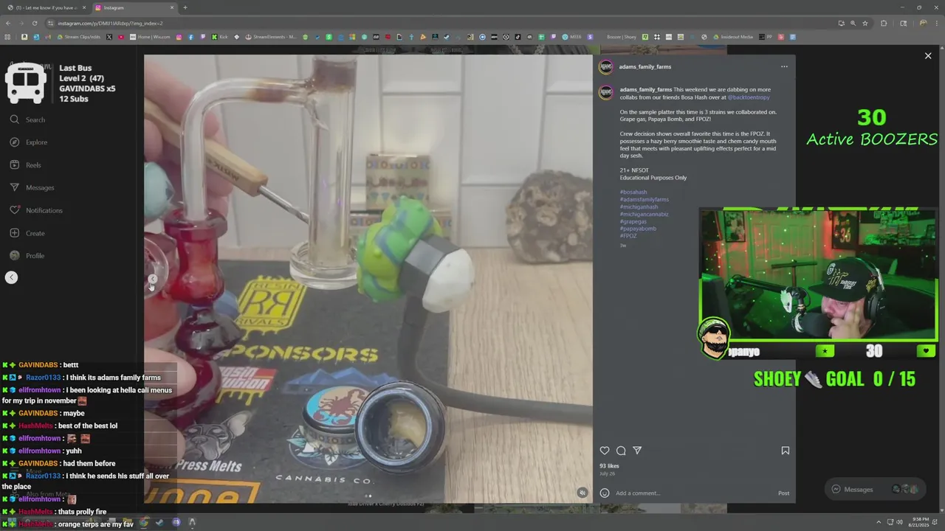Open the #FPOZ hashtag
The width and height of the screenshot is (945, 531).
point(628,236)
